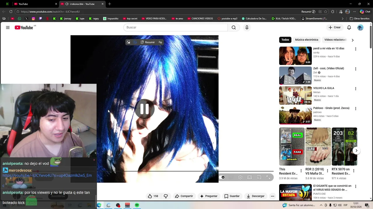Screen dimensions: 373x209
Task: Focus the Buscar search field
Action: tap(175, 27)
